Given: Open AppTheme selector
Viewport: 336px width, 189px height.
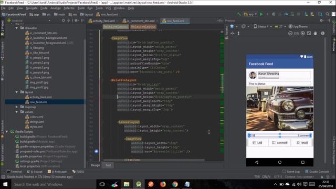Looking at the screenshot, I should coord(298,27).
